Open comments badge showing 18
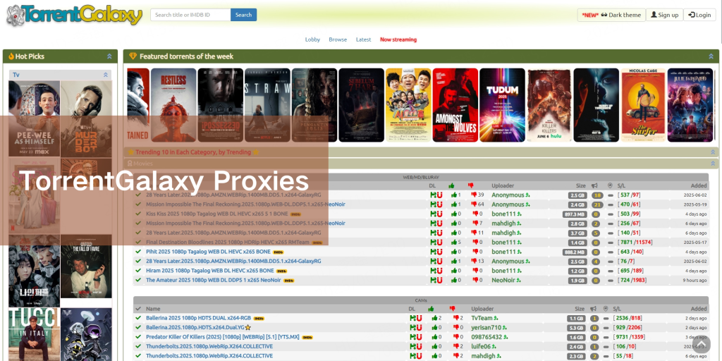The width and height of the screenshot is (722, 361). pyautogui.click(x=596, y=195)
